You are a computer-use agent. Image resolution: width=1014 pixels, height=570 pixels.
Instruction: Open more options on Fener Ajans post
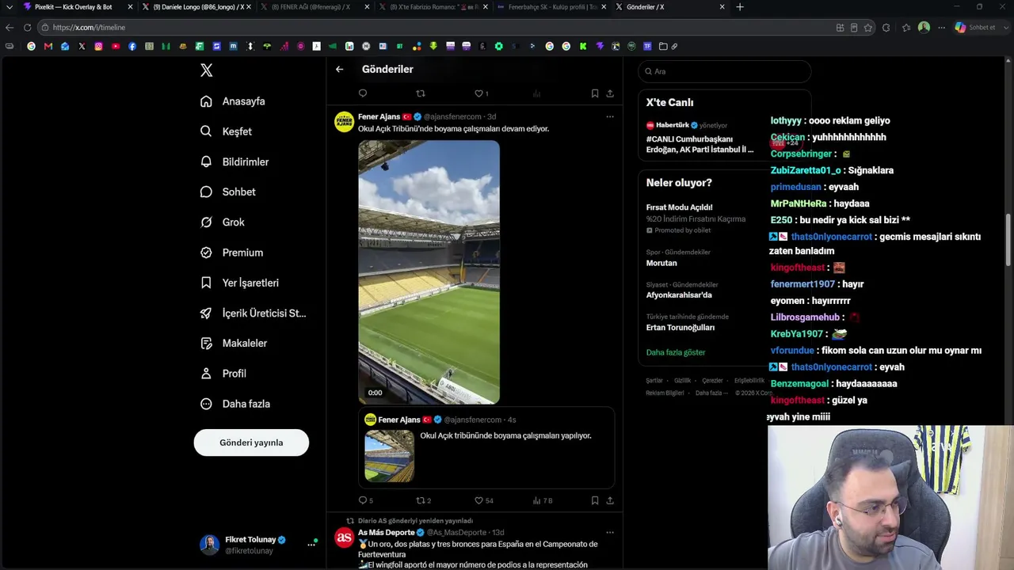pos(610,117)
